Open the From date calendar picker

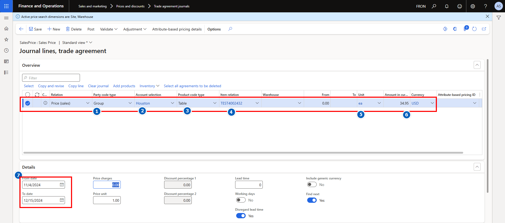point(62,185)
